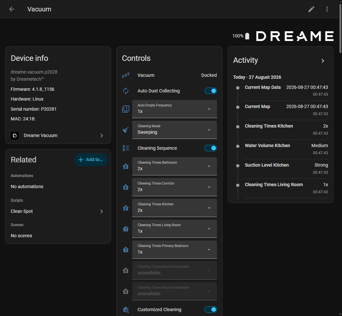Click the Cleaning Sequence list icon

click(126, 148)
